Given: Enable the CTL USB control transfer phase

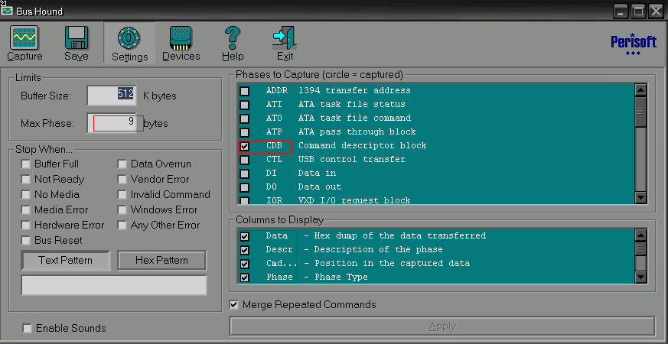Looking at the screenshot, I should tap(244, 160).
